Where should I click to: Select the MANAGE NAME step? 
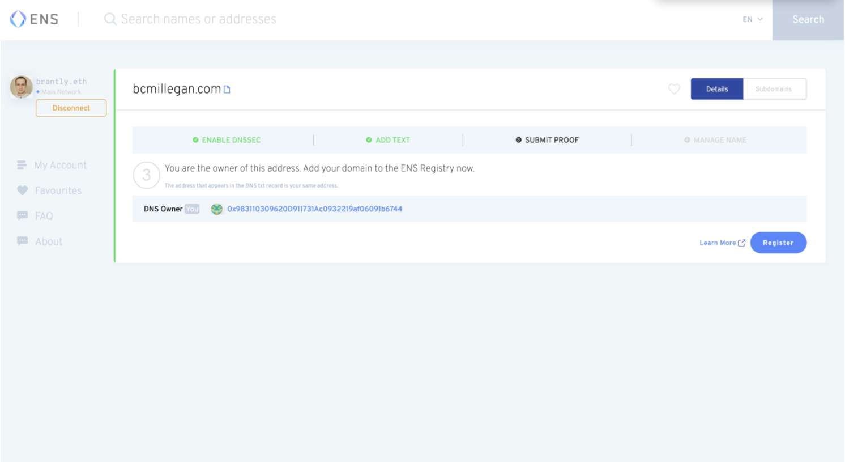720,140
